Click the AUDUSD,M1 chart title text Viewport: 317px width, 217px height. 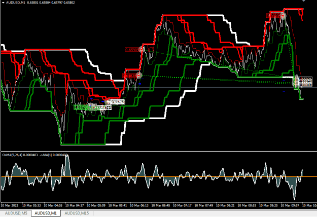(16, 3)
